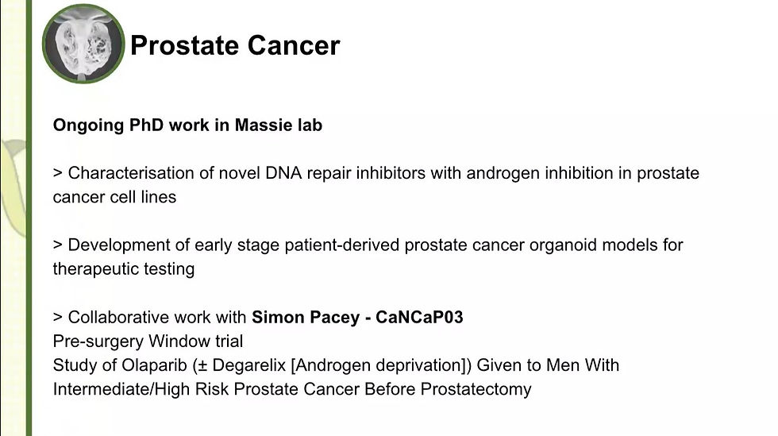778x436 pixels.
Task: Click the '>' marker before 'Development'
Action: point(57,245)
